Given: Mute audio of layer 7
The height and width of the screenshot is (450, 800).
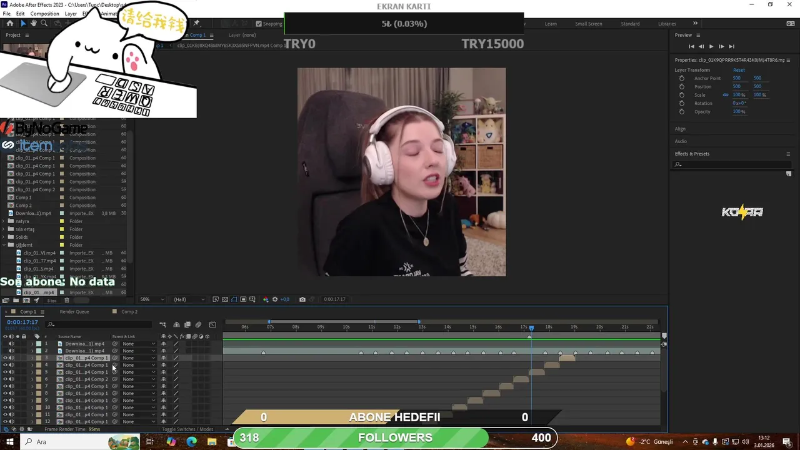Looking at the screenshot, I should 11,386.
